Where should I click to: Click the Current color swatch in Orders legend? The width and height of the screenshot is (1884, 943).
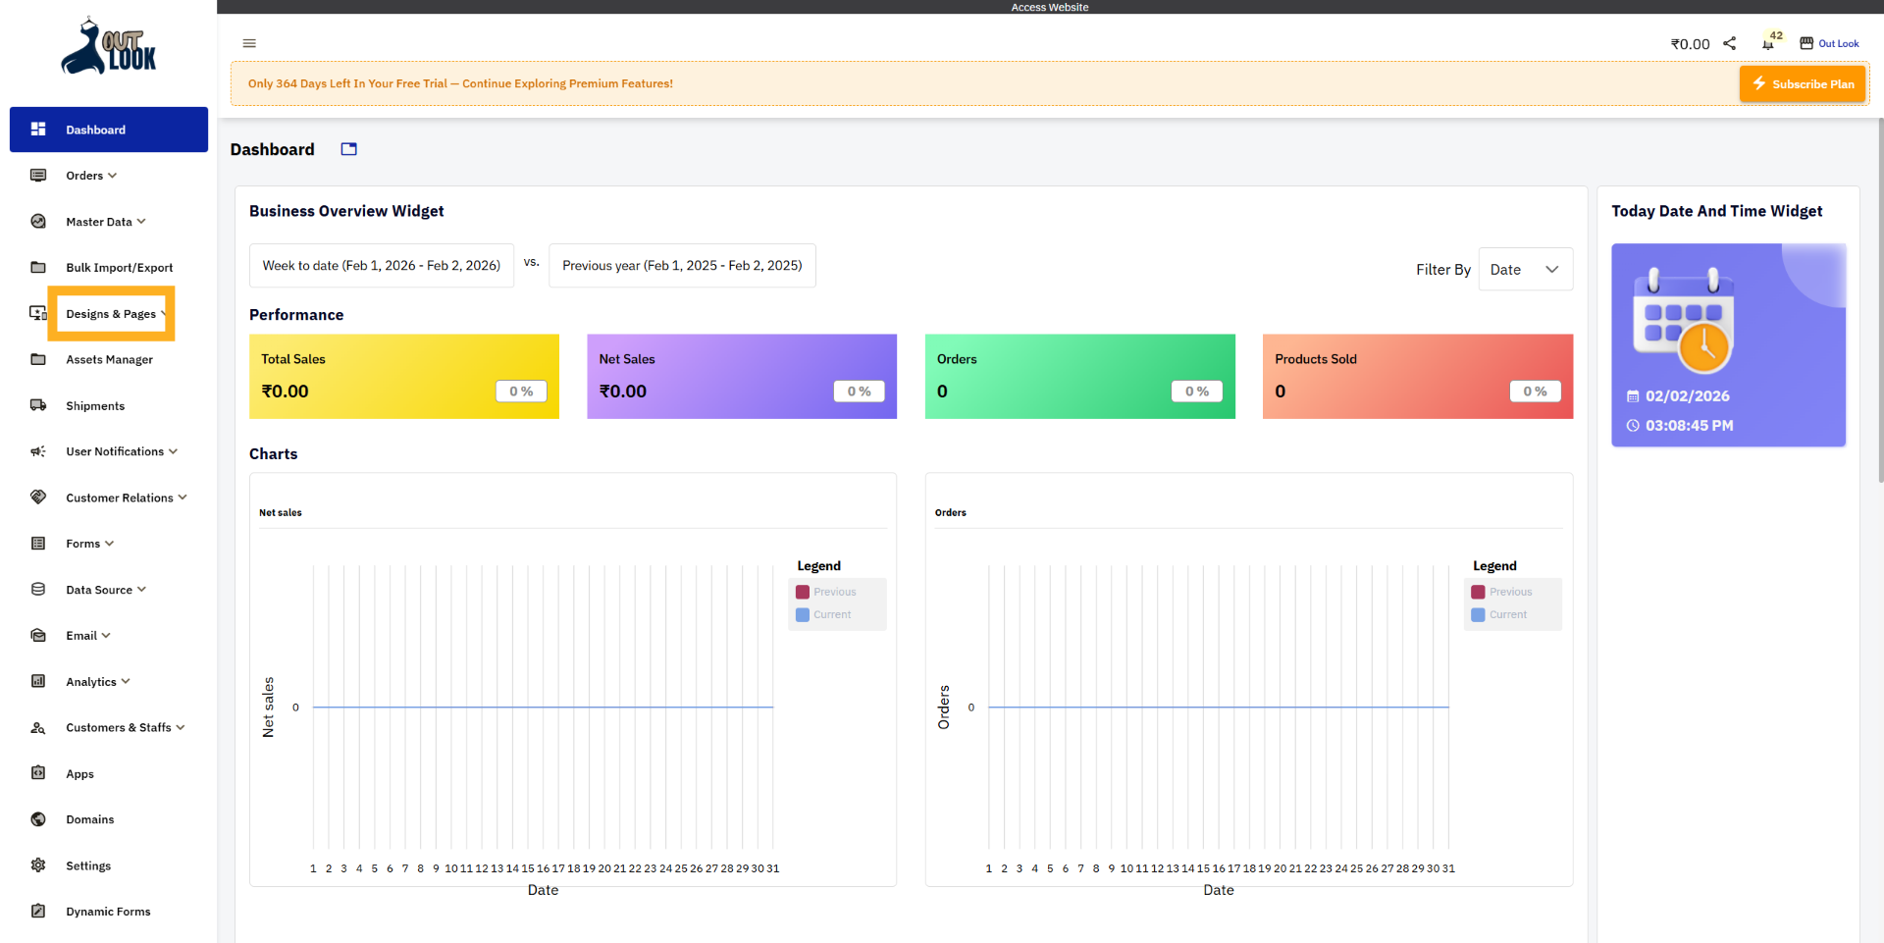pyautogui.click(x=1478, y=614)
